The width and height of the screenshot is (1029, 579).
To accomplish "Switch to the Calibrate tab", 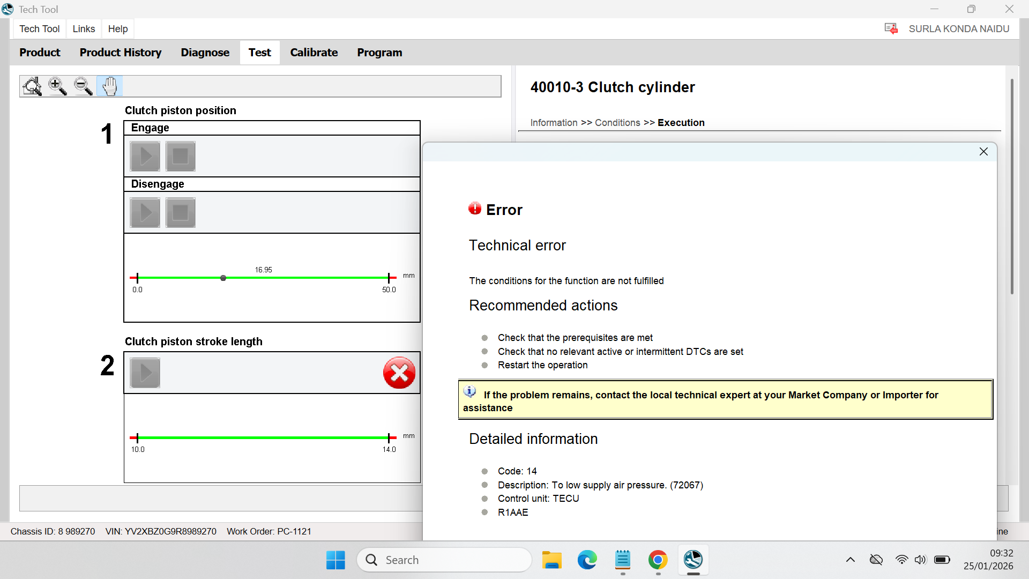I will coord(314,53).
